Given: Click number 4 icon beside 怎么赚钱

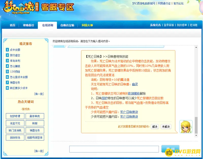Looking at the screenshot, I should pyautogui.click(x=7, y=66).
